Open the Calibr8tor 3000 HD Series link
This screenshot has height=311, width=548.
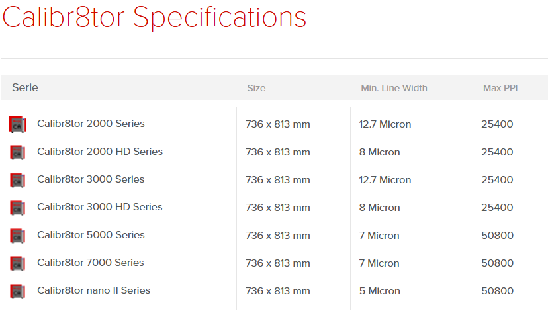point(100,207)
